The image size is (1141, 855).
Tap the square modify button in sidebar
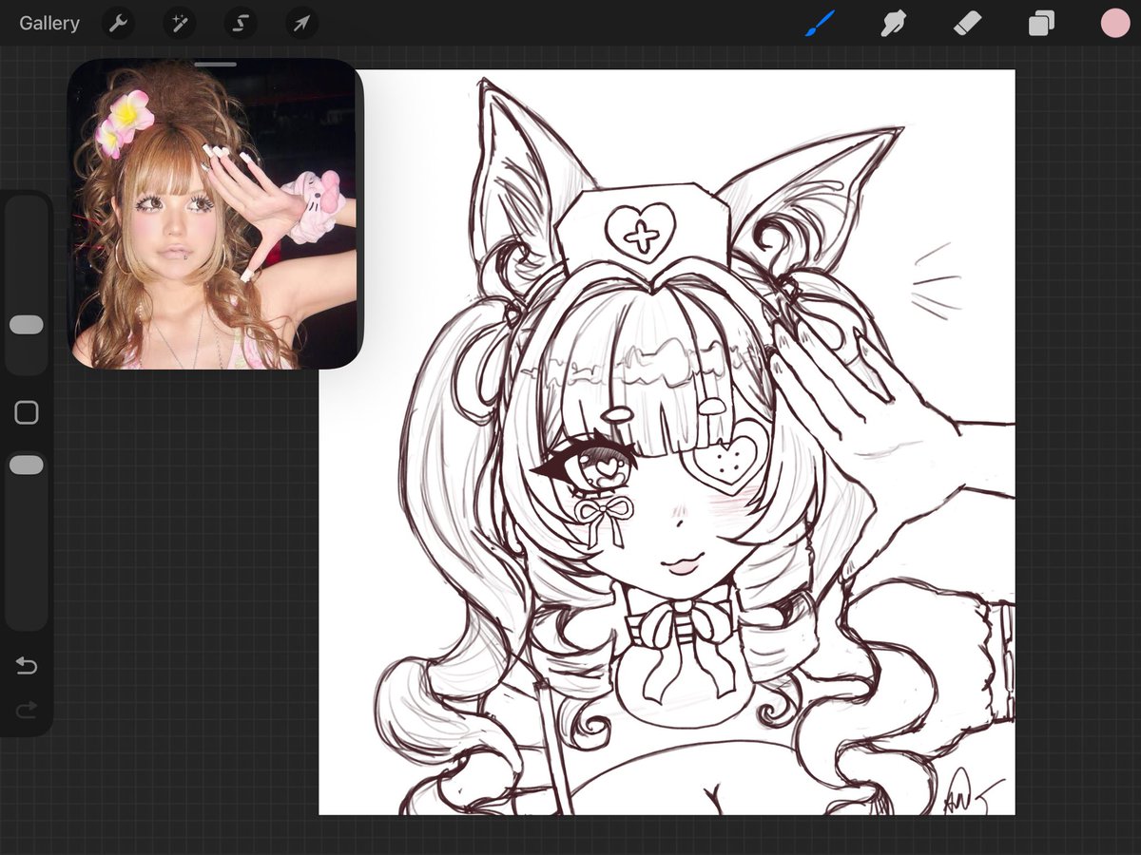(x=27, y=412)
